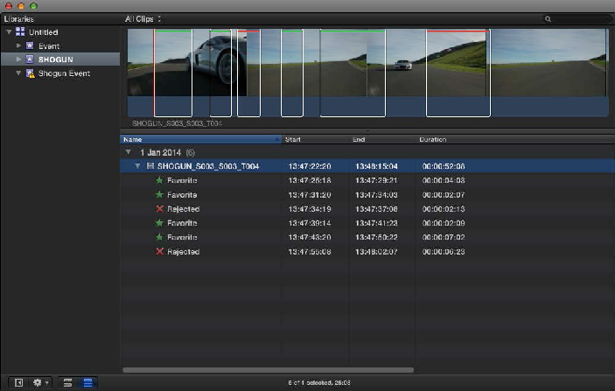This screenshot has height=391, width=615.
Task: Click the magnifier icon in search field
Action: (548, 18)
